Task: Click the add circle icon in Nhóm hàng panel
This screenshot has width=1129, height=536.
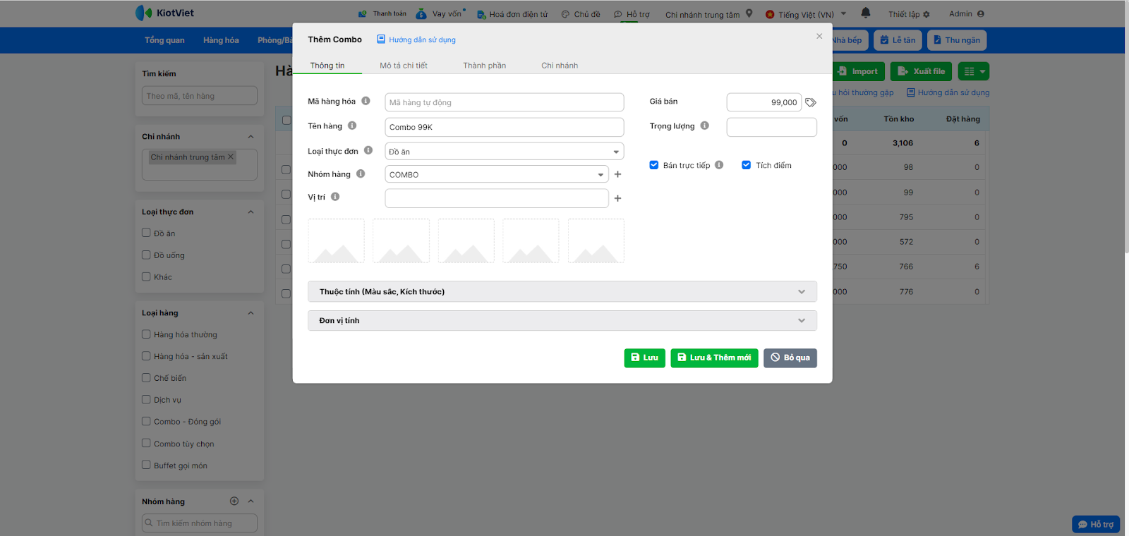Action: tap(234, 501)
